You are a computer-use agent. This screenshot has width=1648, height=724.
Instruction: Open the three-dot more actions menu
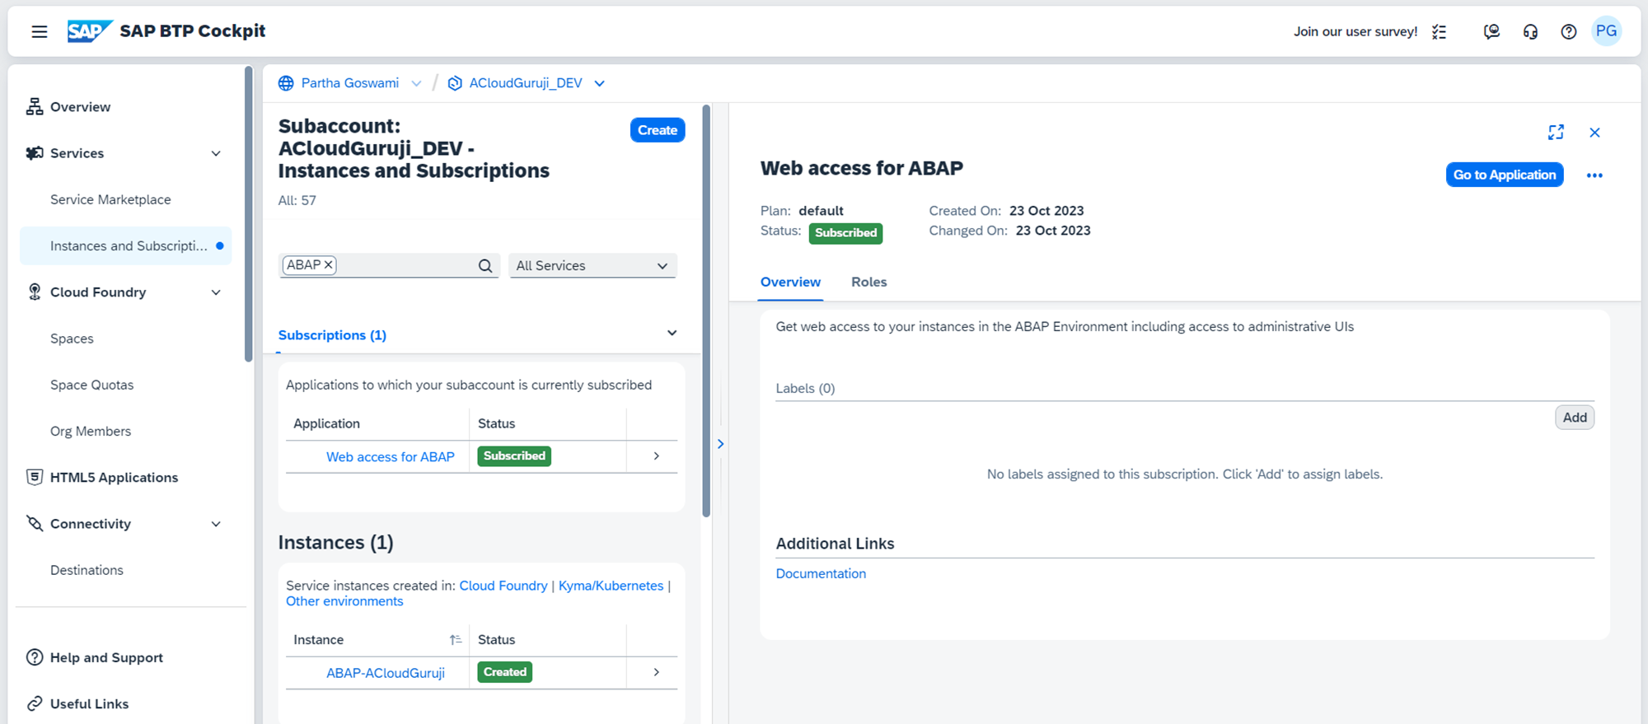[1594, 175]
